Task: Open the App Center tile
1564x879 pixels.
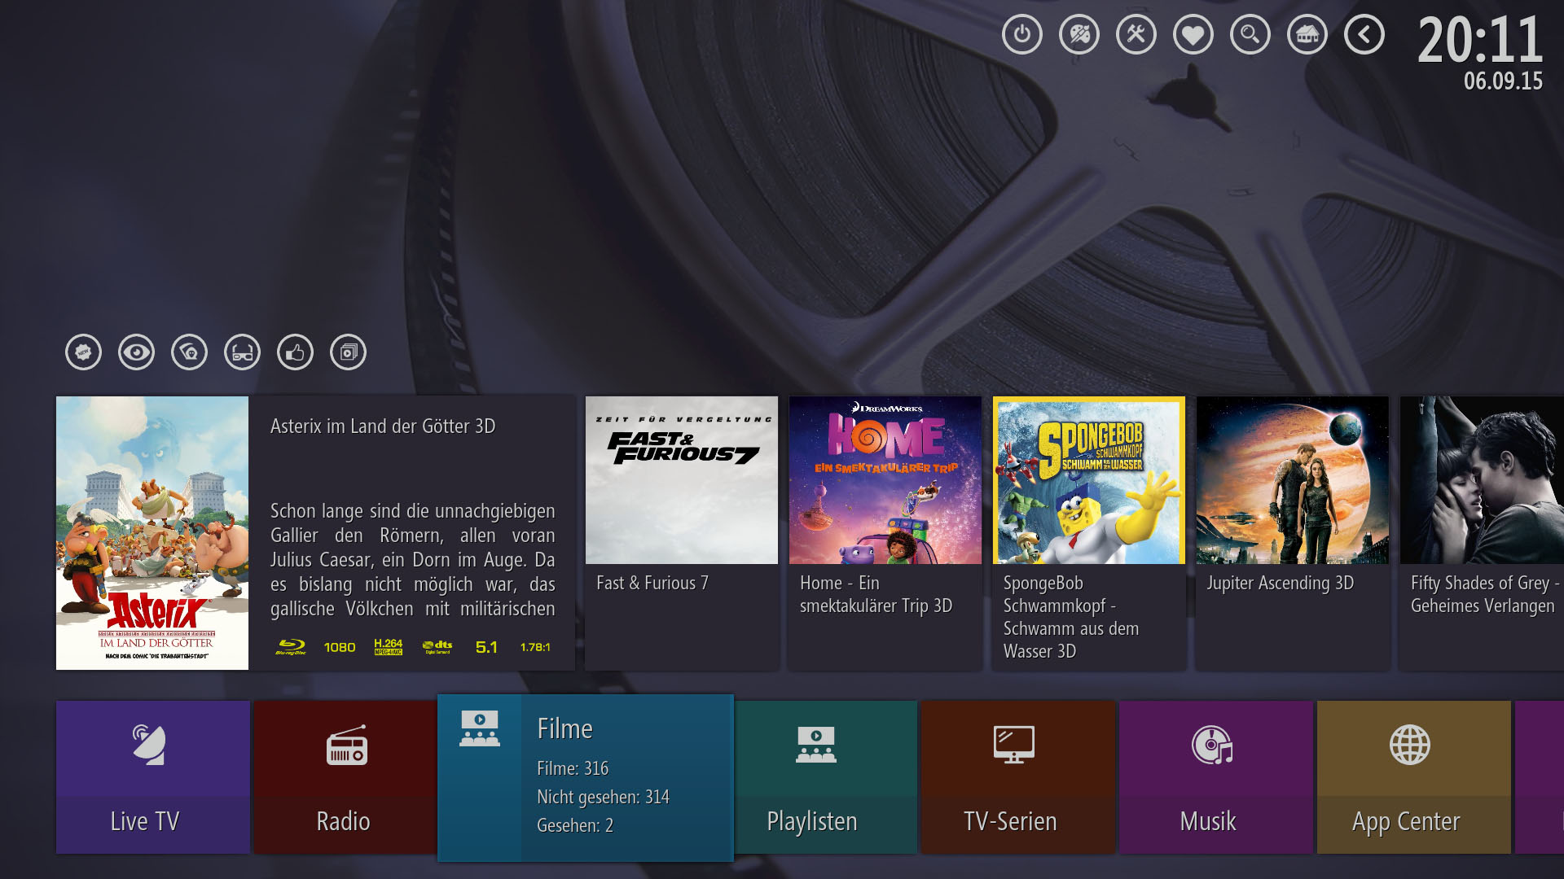Action: pyautogui.click(x=1413, y=777)
